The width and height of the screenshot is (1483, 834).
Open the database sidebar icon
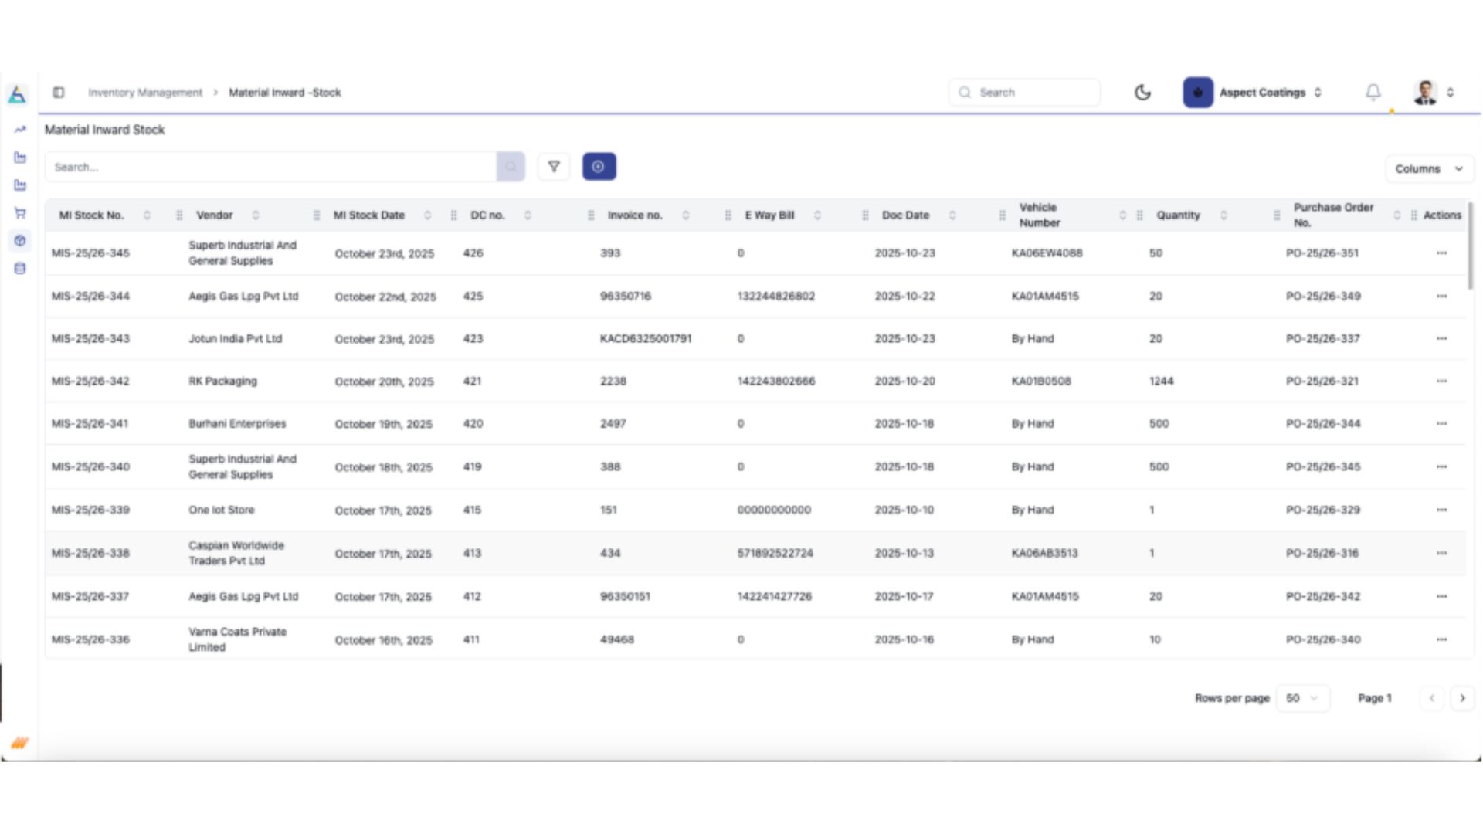click(x=20, y=269)
